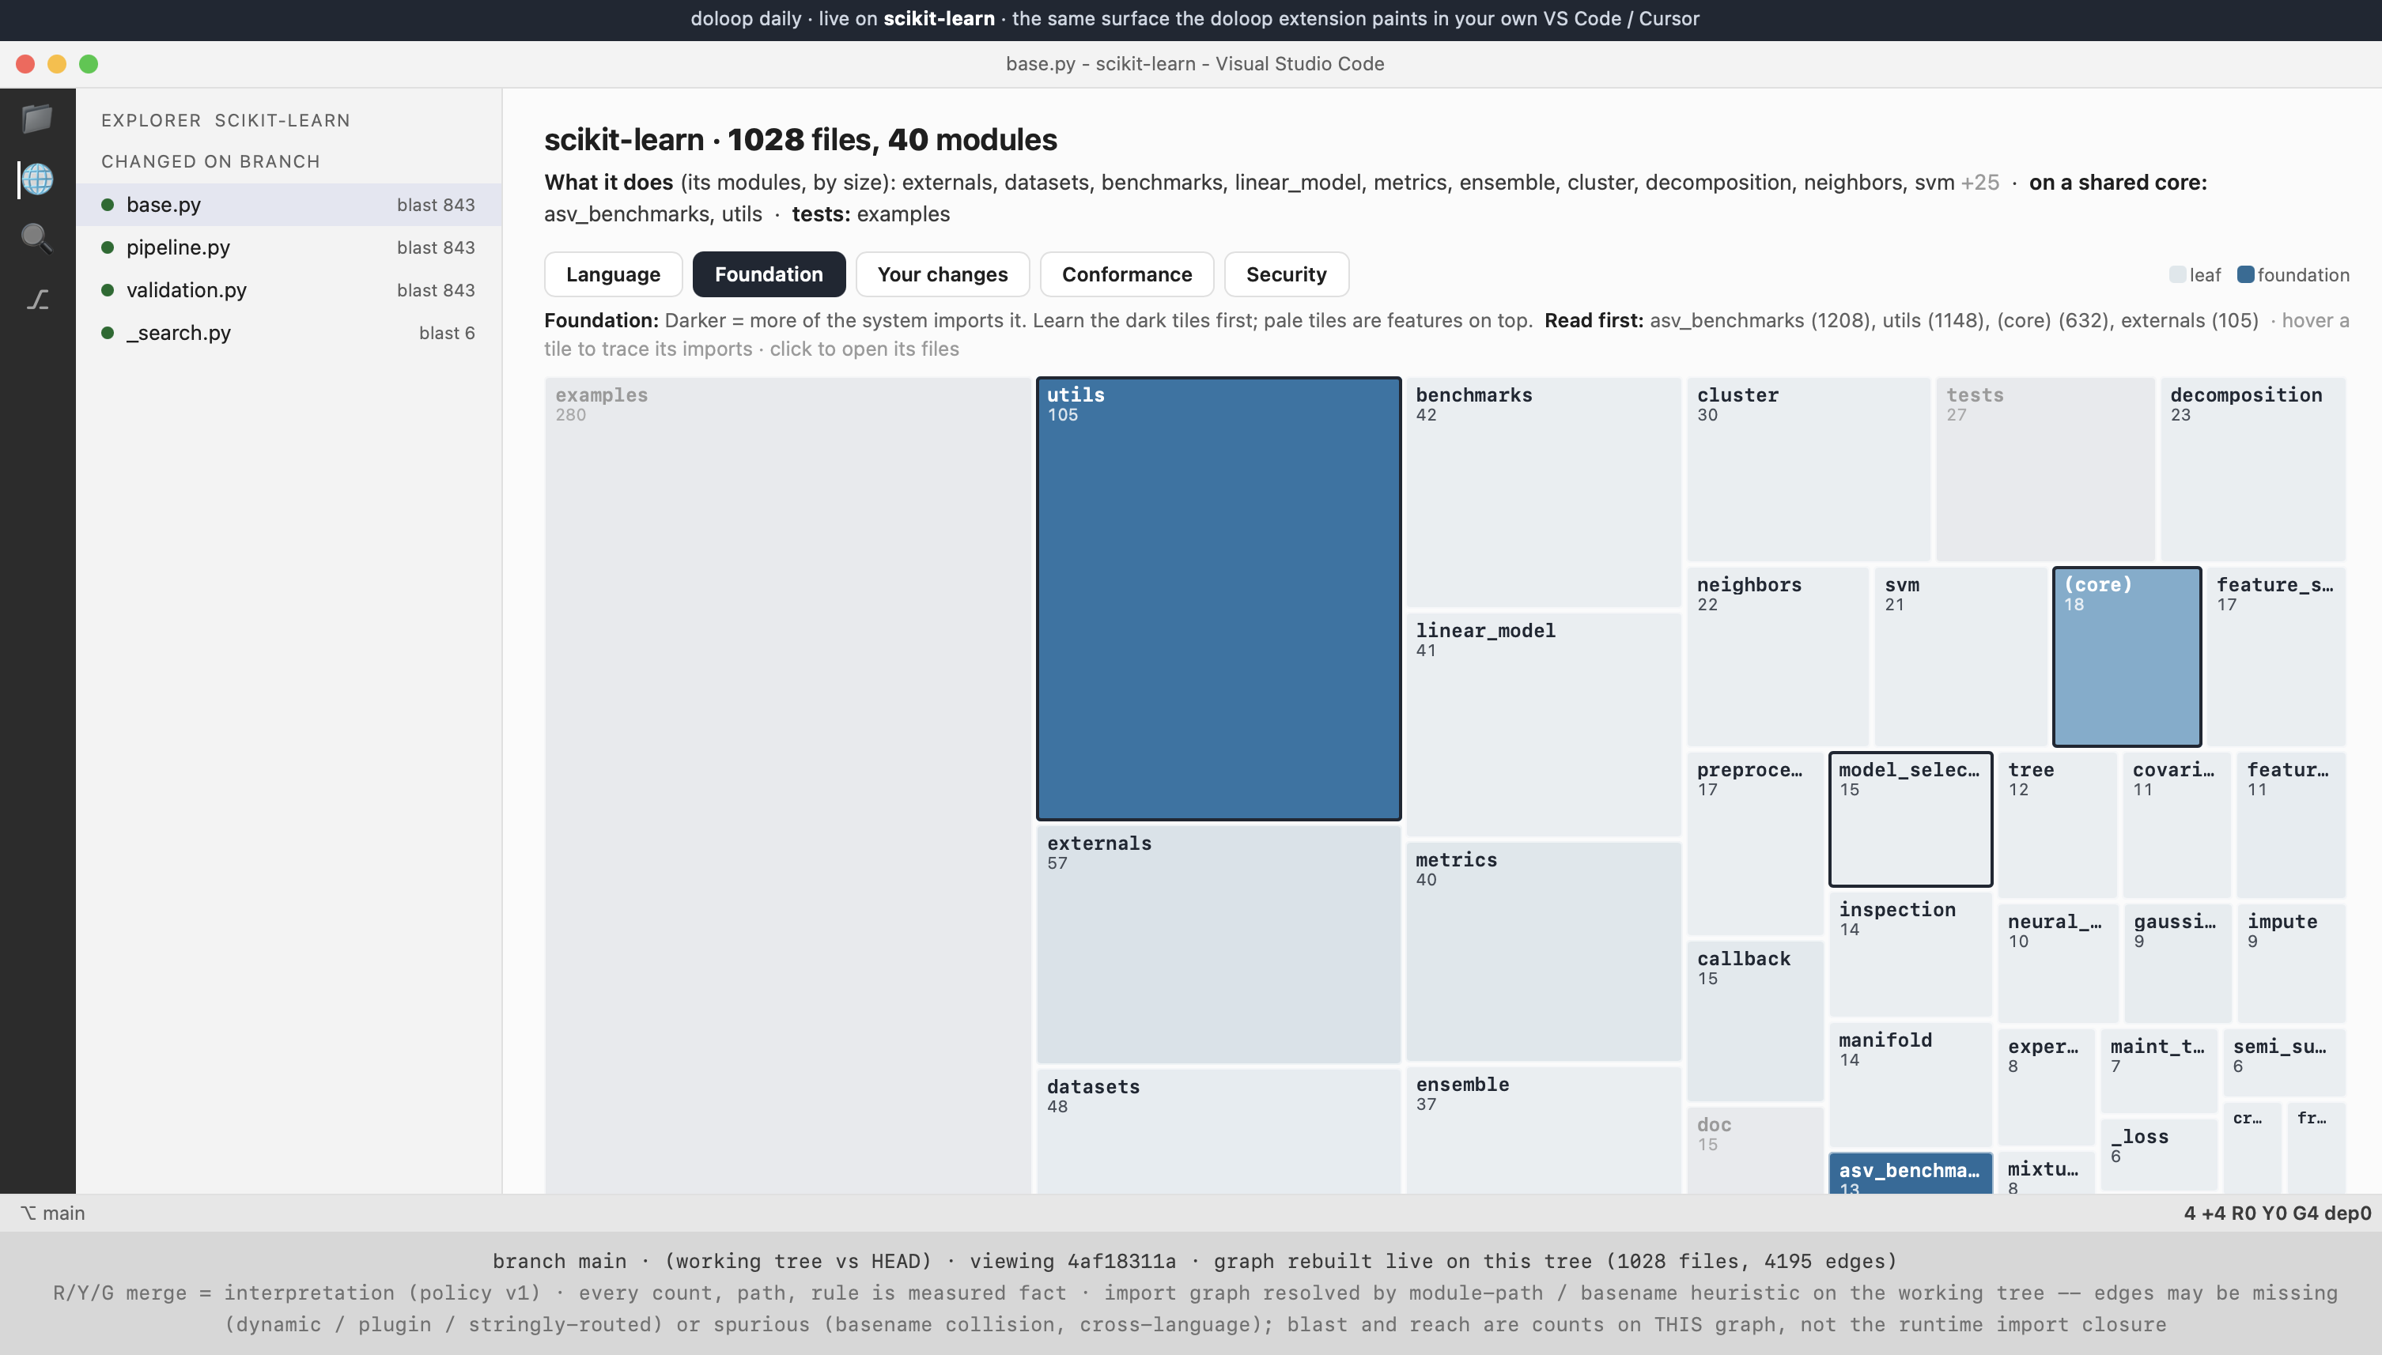Open the linear_model tile
2382x1355 pixels.
click(1544, 724)
